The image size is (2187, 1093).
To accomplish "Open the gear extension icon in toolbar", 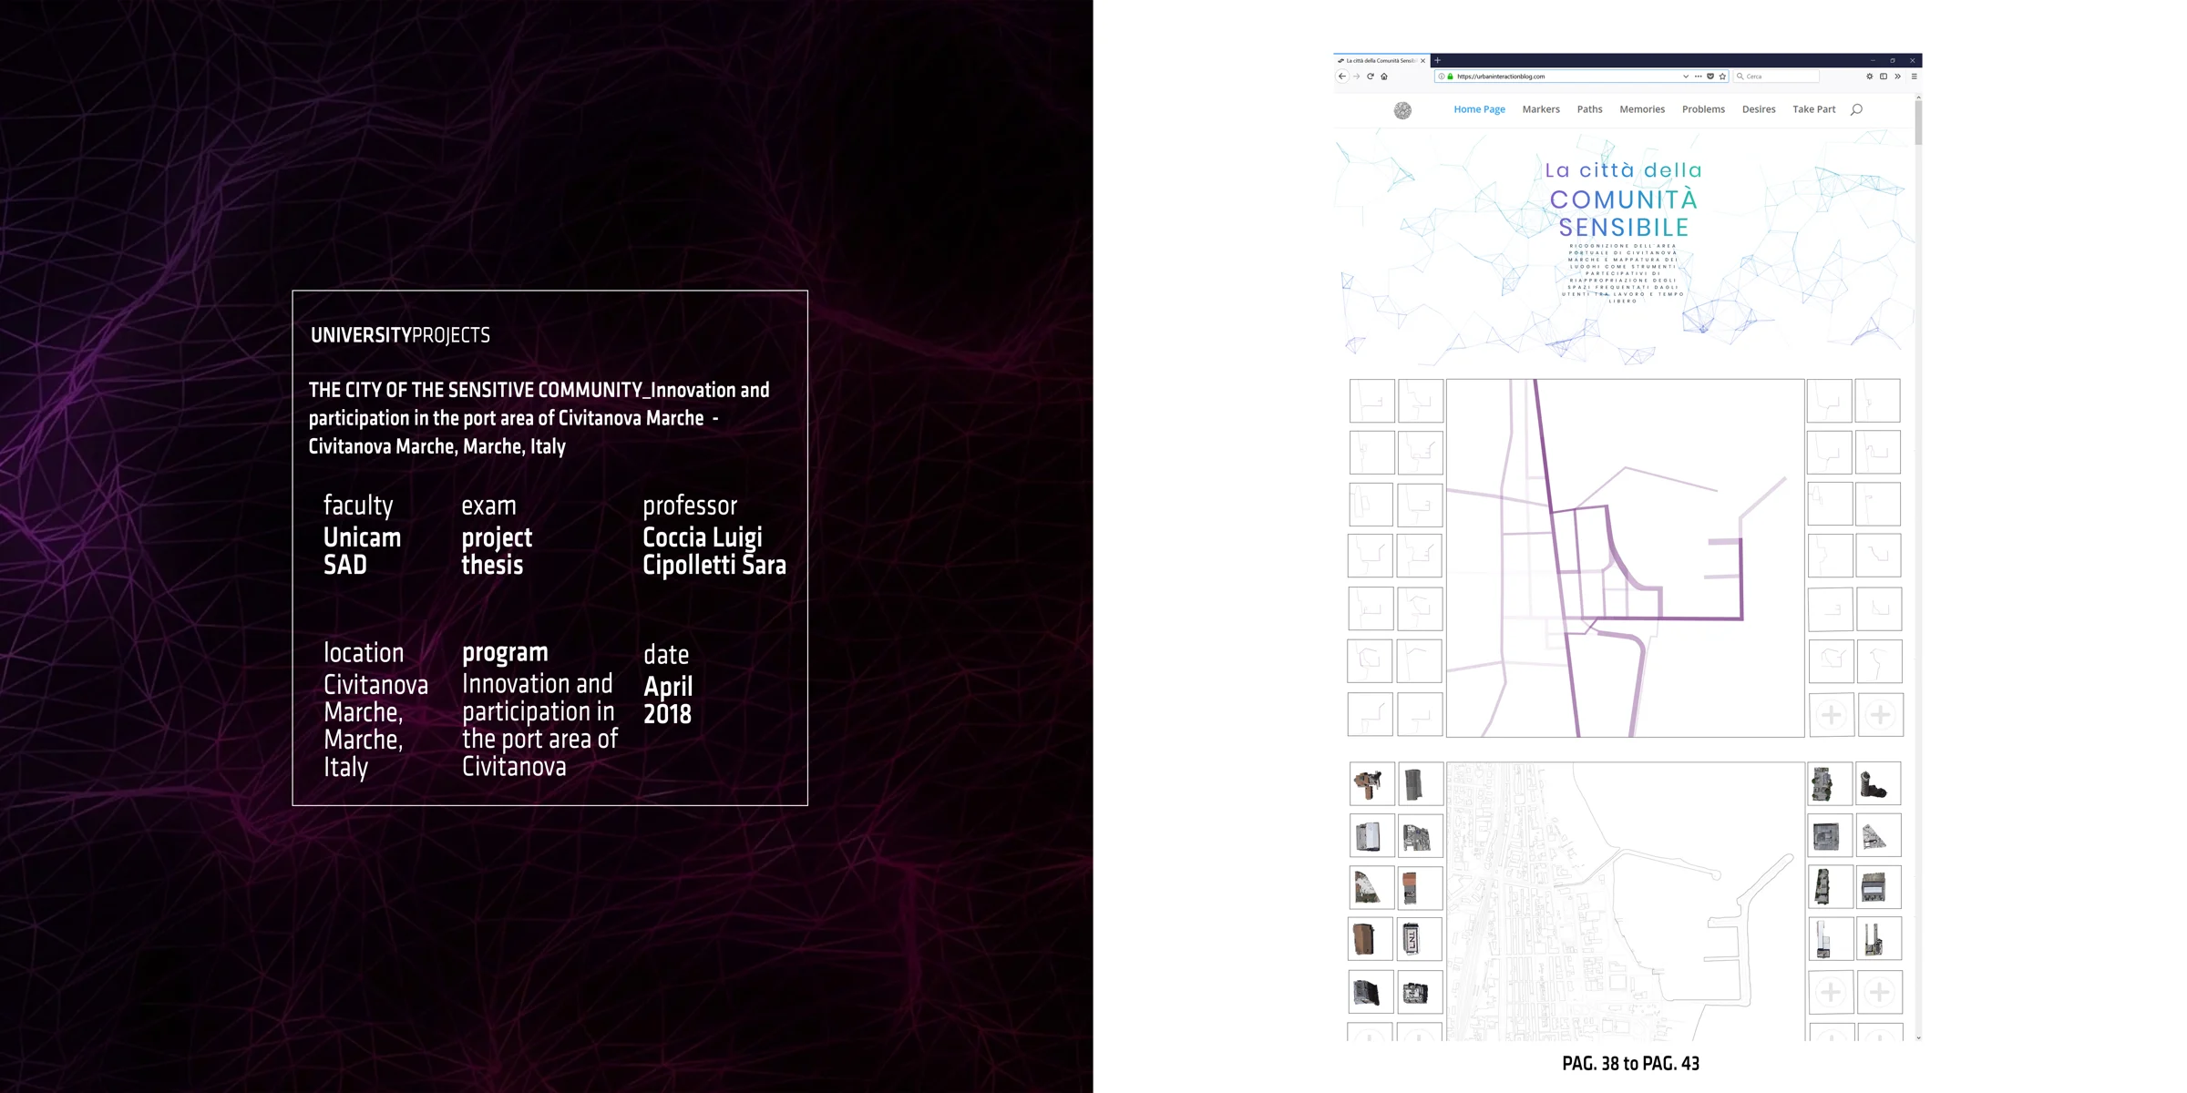I will point(1870,77).
